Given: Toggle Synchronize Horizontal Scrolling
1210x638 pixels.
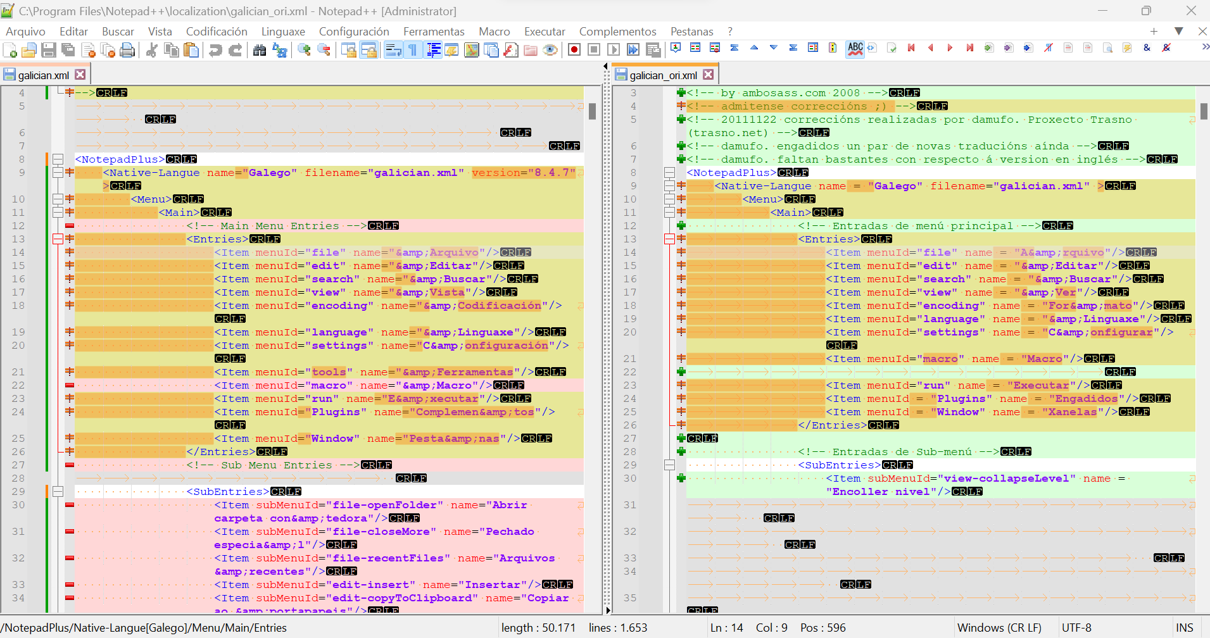Looking at the screenshot, I should point(368,50).
